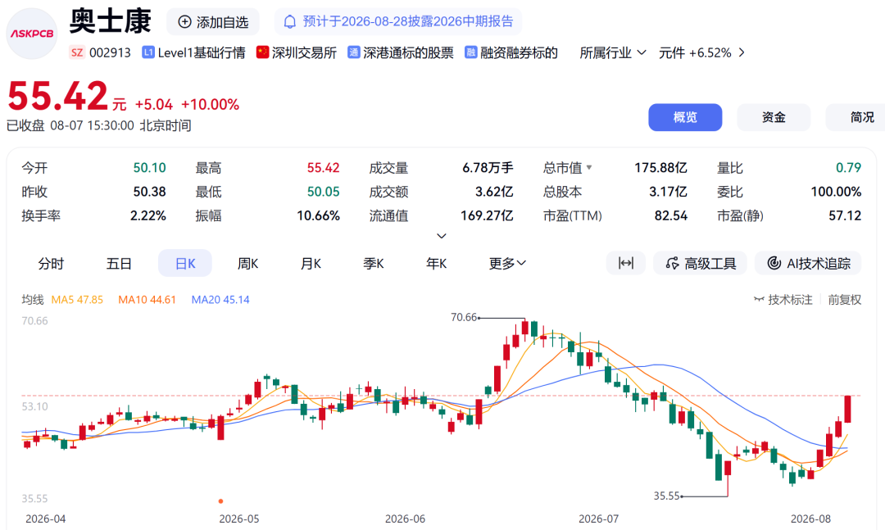This screenshot has height=530, width=885.
Task: Select the 月K chart tab
Action: 311,263
